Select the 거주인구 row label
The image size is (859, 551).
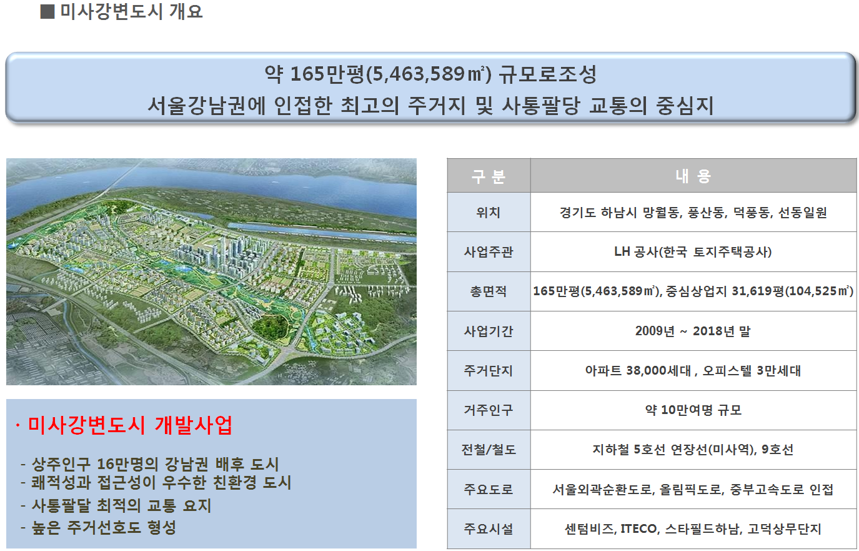(489, 410)
